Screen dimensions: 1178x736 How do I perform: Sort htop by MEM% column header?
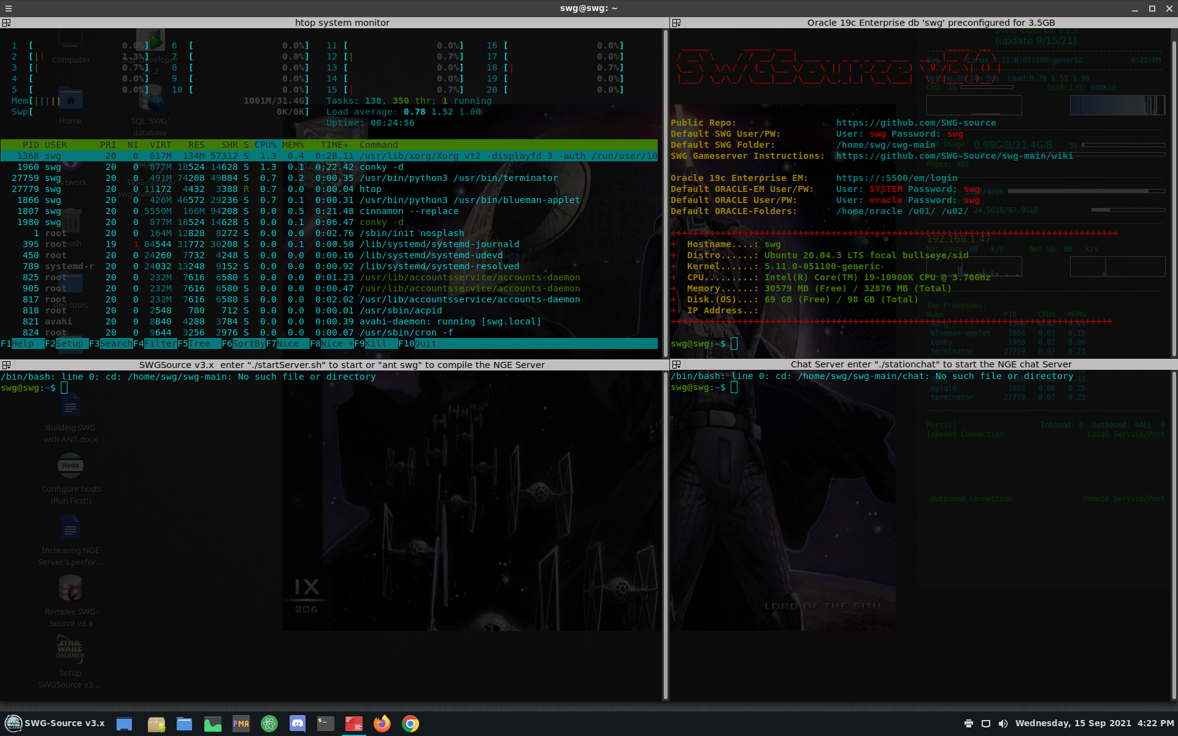coord(293,145)
